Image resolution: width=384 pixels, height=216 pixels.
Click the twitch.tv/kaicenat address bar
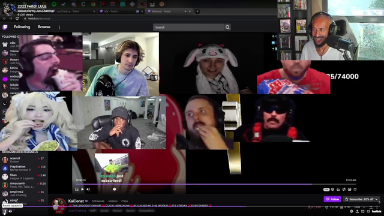39,19
